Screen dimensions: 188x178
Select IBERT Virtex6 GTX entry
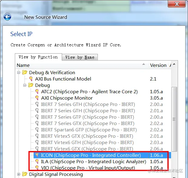pos(87,149)
